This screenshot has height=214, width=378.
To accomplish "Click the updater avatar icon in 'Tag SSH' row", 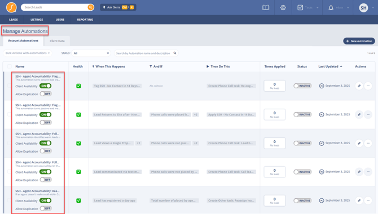I will [x=322, y=86].
